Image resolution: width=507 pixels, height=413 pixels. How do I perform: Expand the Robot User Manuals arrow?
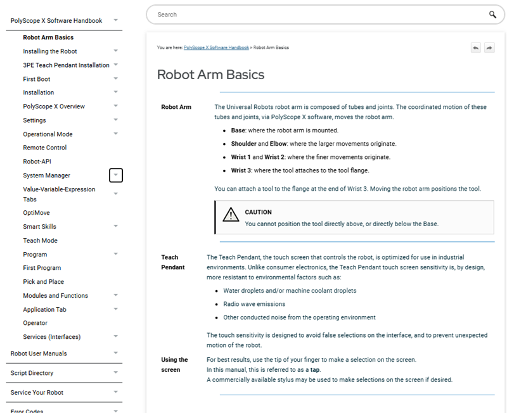pyautogui.click(x=115, y=353)
